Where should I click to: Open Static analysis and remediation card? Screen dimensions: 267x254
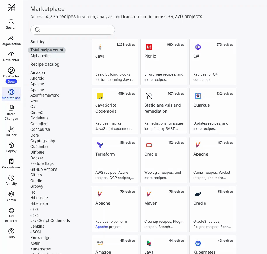click(x=164, y=111)
